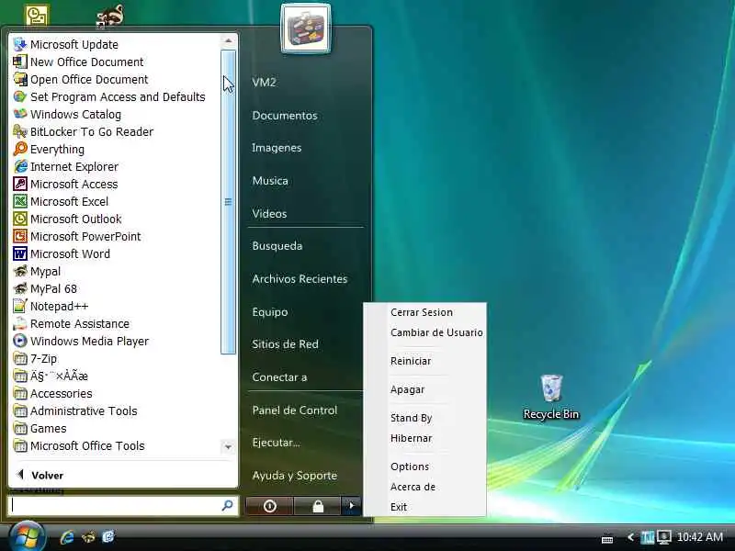The image size is (735, 551).
Task: Open Imagenes link
Action: (x=277, y=148)
